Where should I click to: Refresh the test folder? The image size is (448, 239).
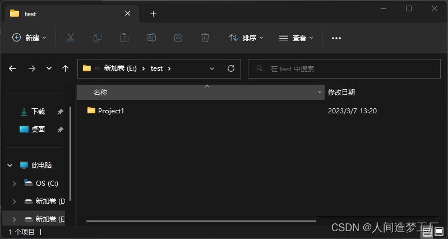point(231,68)
